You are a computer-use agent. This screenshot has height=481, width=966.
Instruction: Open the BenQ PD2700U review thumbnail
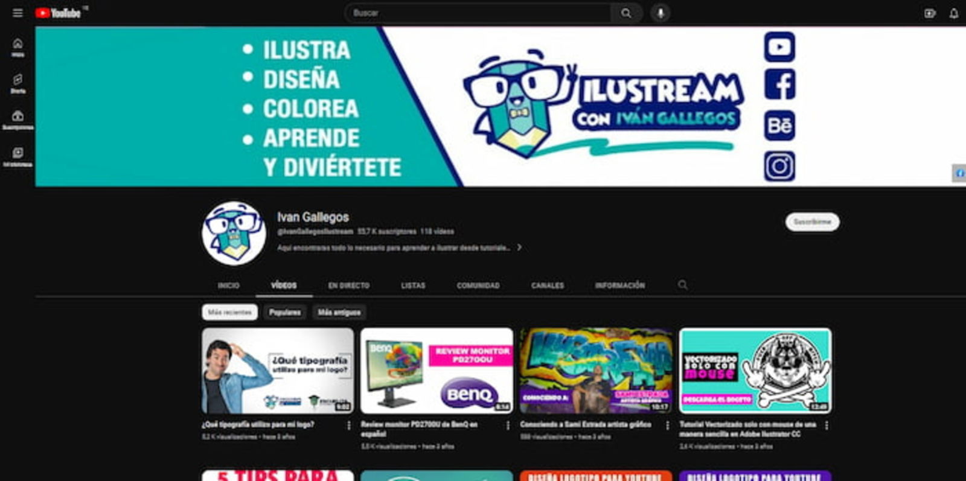coord(437,371)
